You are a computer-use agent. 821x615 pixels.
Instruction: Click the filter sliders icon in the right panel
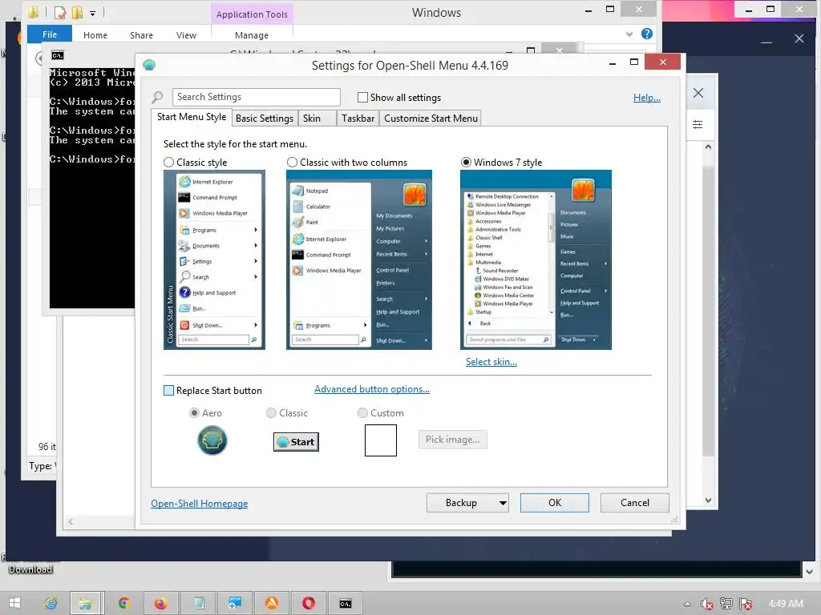point(698,124)
